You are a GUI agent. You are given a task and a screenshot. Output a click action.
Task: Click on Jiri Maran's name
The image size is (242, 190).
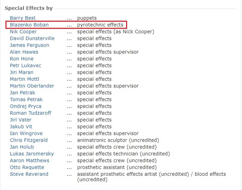click(x=22, y=72)
